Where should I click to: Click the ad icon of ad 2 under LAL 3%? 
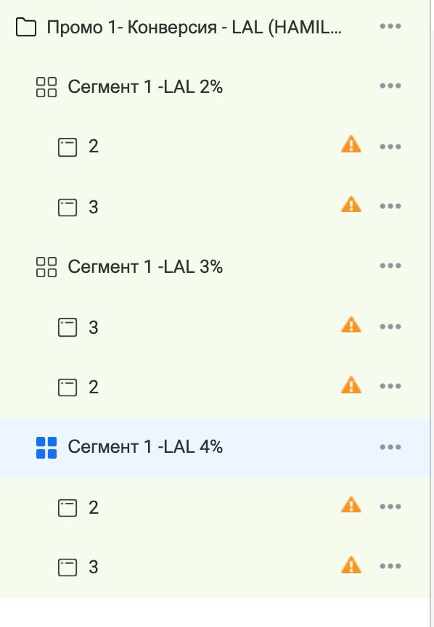tap(67, 387)
